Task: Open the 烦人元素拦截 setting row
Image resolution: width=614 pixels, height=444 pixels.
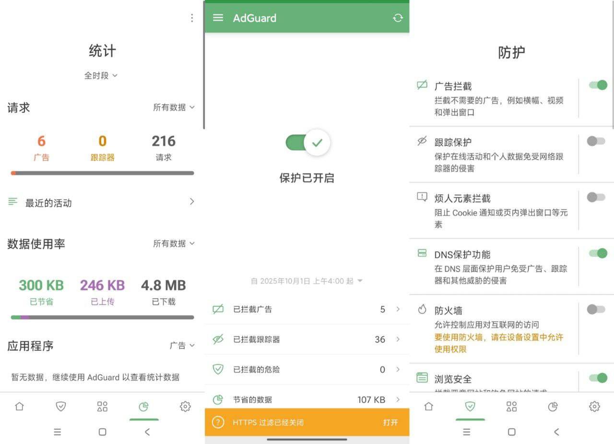Action: (x=494, y=210)
